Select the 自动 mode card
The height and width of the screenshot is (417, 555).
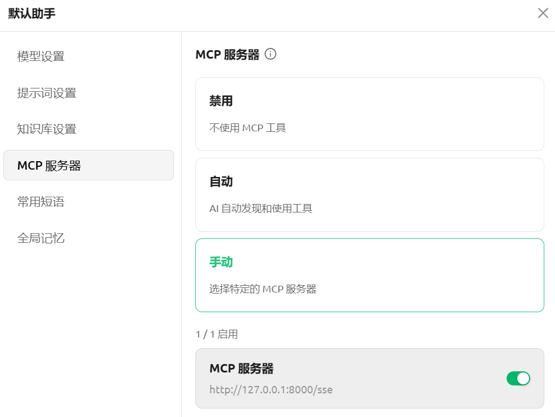pos(369,194)
